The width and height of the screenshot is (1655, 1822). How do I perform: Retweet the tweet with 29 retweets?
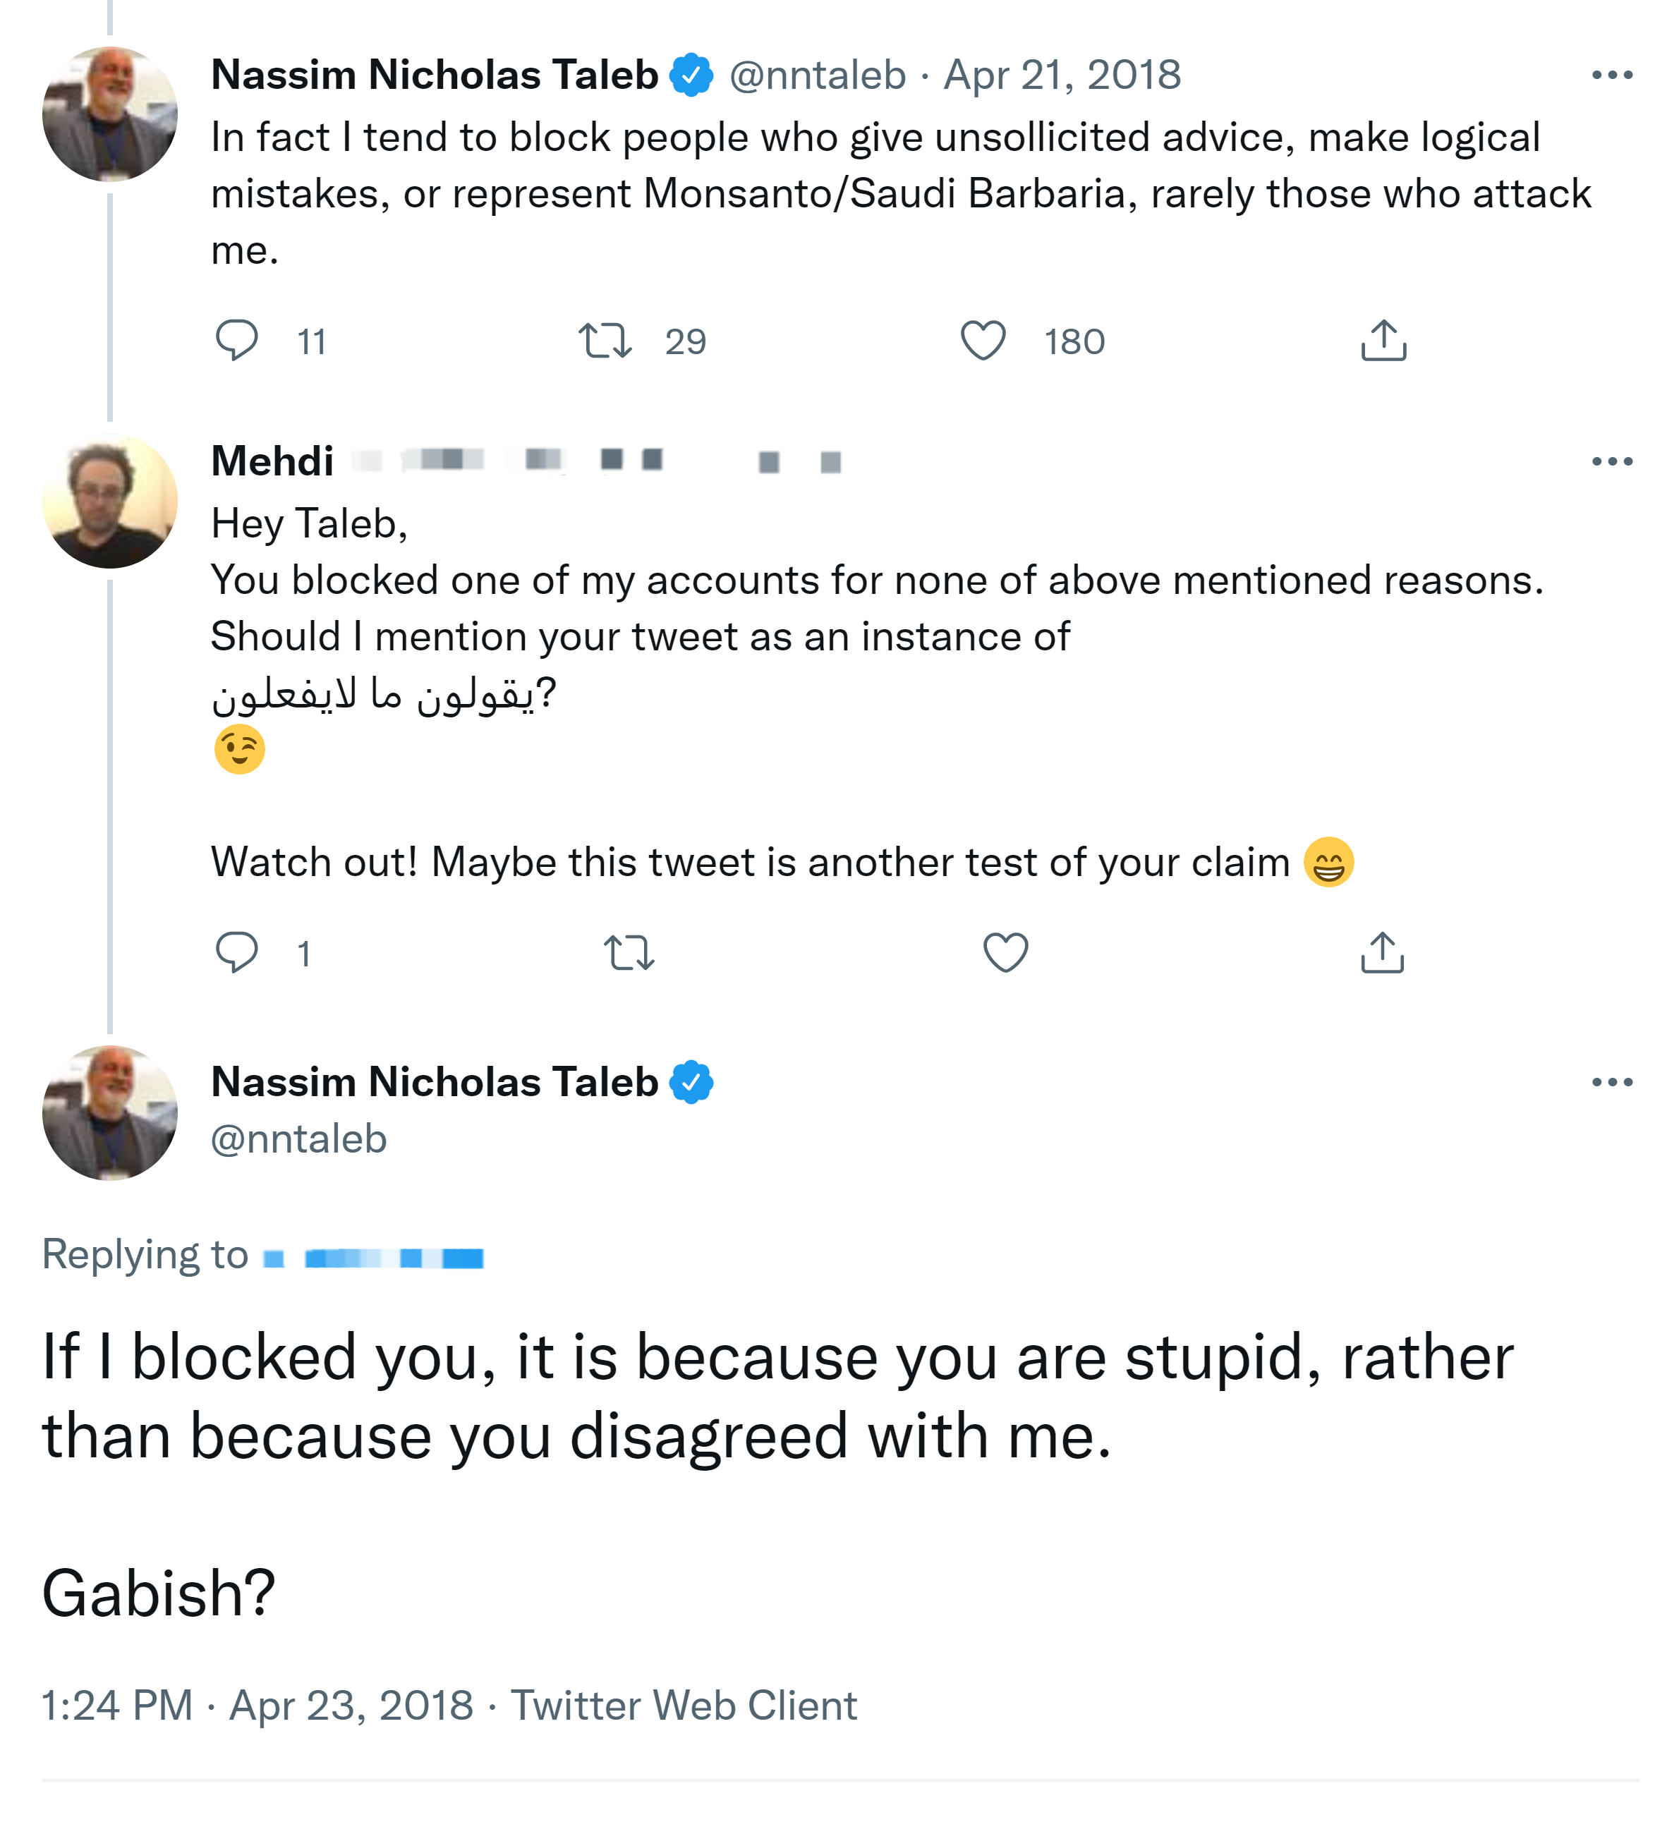pos(605,341)
